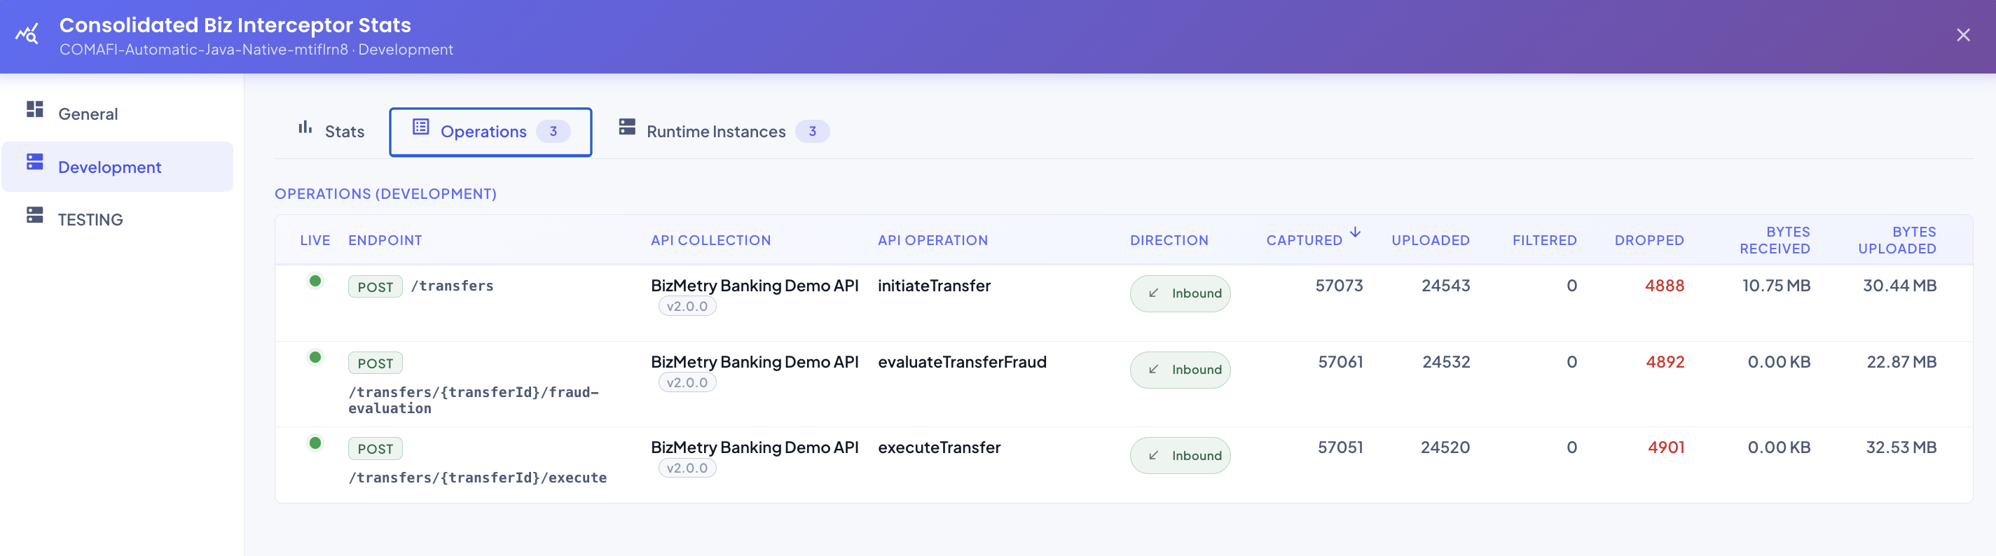Close the Consolidated Biz Interceptor Stats dialog

click(x=1962, y=36)
